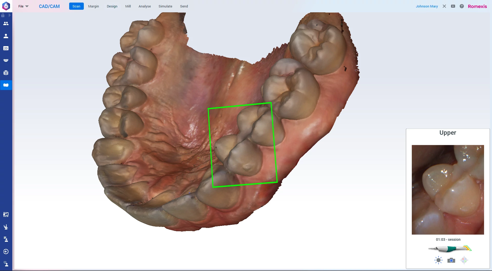
Task: Open the 2D imaging module
Action: click(x=6, y=48)
